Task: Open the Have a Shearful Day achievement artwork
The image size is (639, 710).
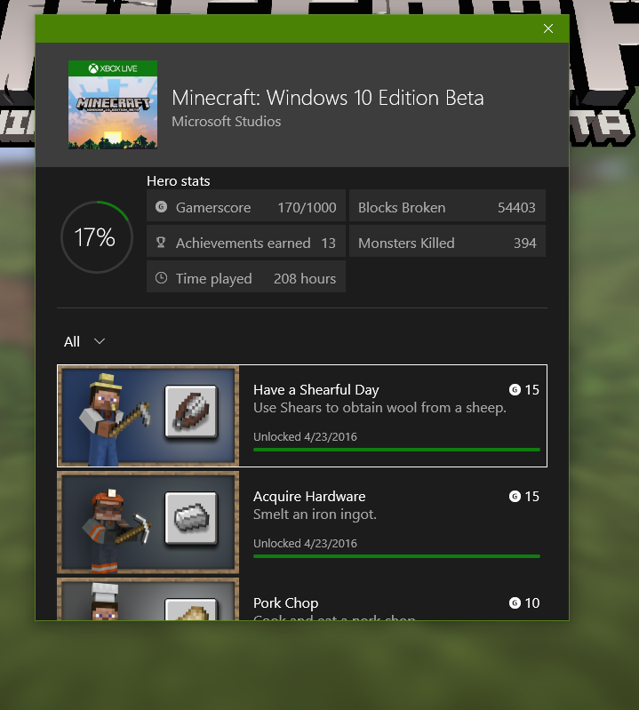Action: [x=148, y=416]
